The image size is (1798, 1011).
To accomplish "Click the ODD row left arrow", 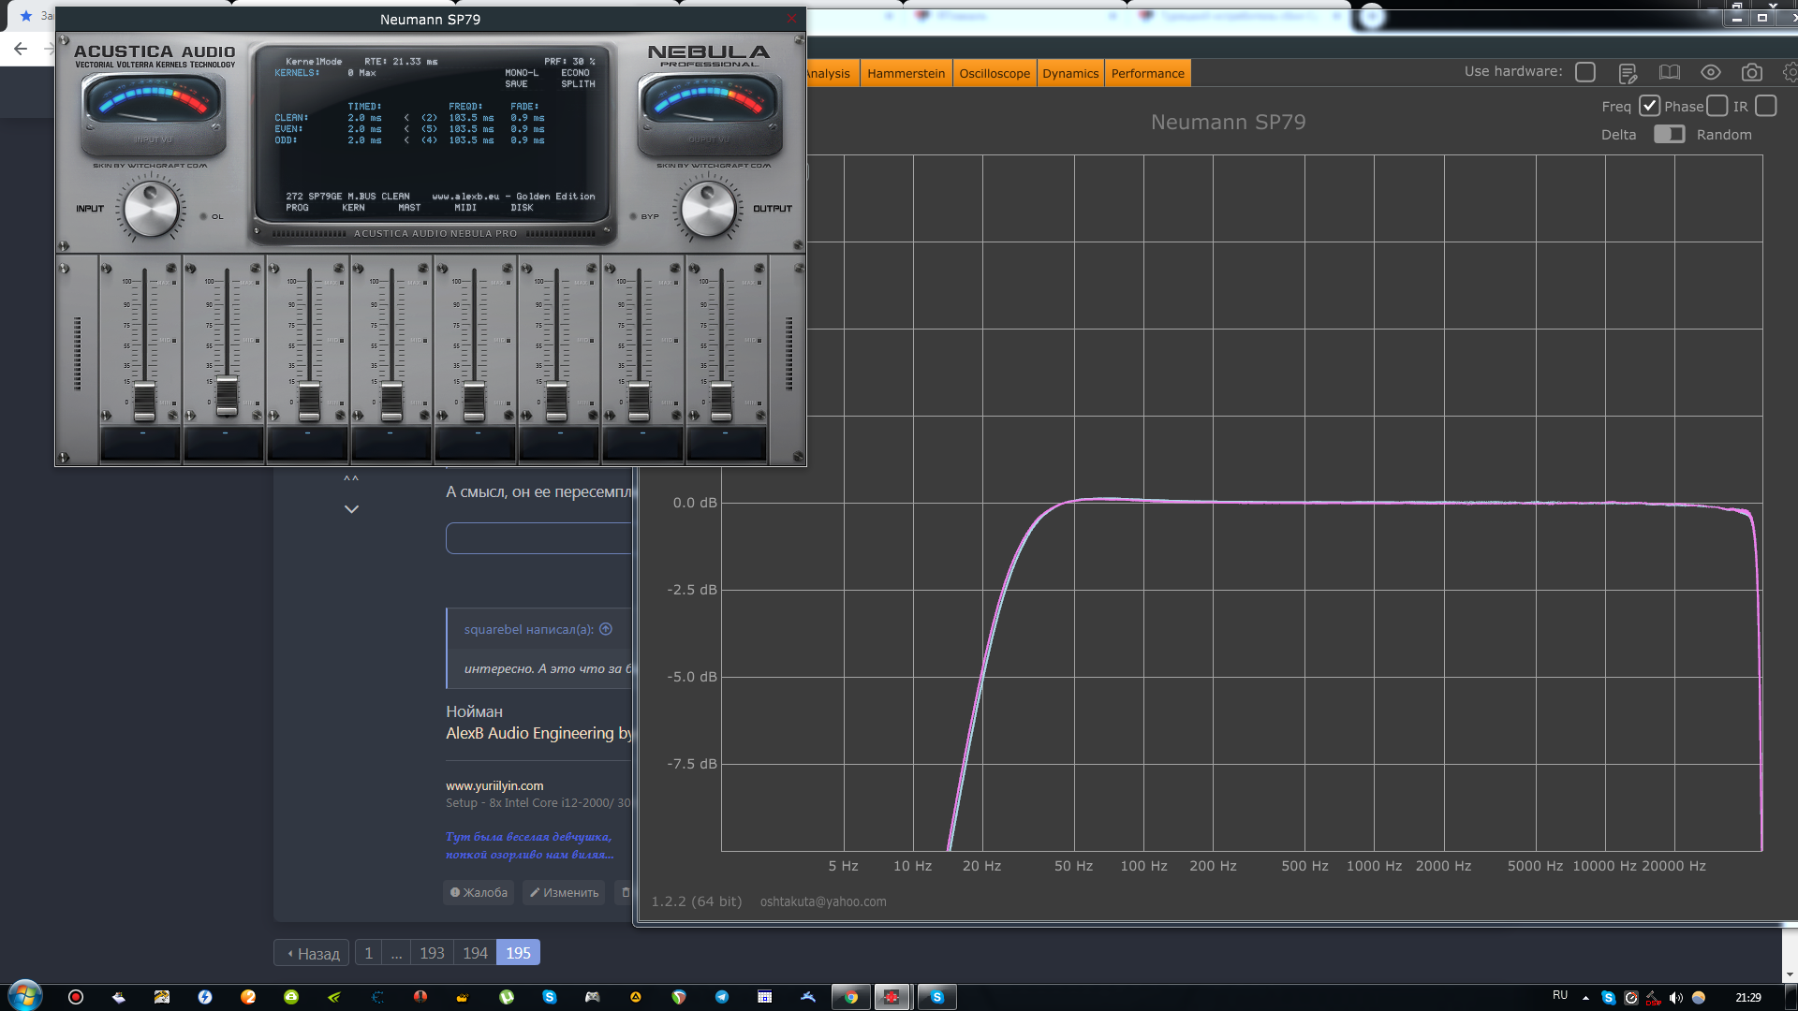I will pyautogui.click(x=406, y=140).
